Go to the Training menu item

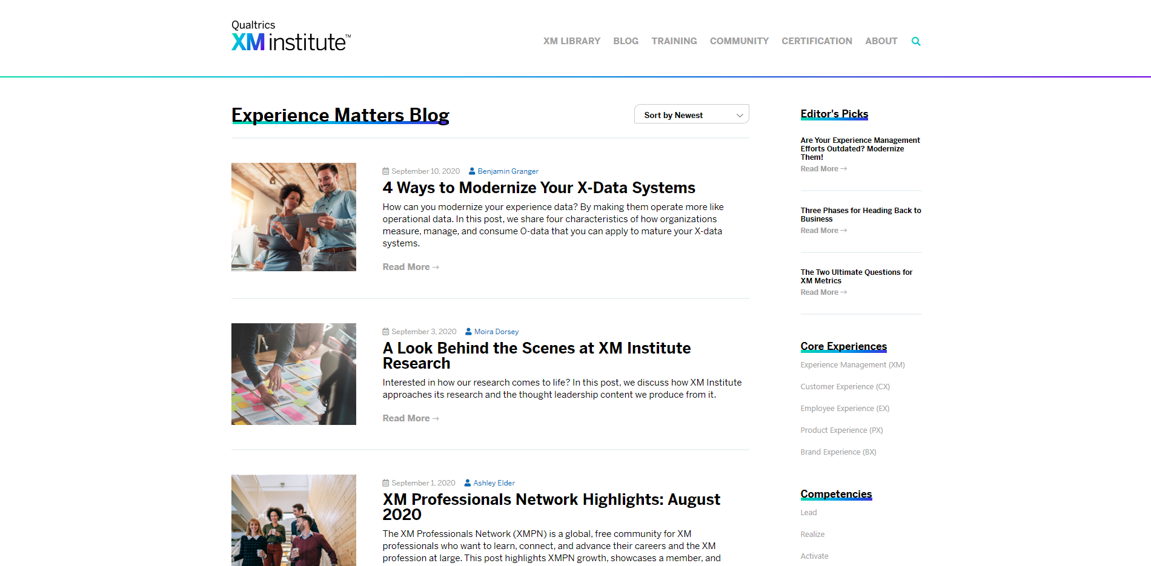pos(674,41)
